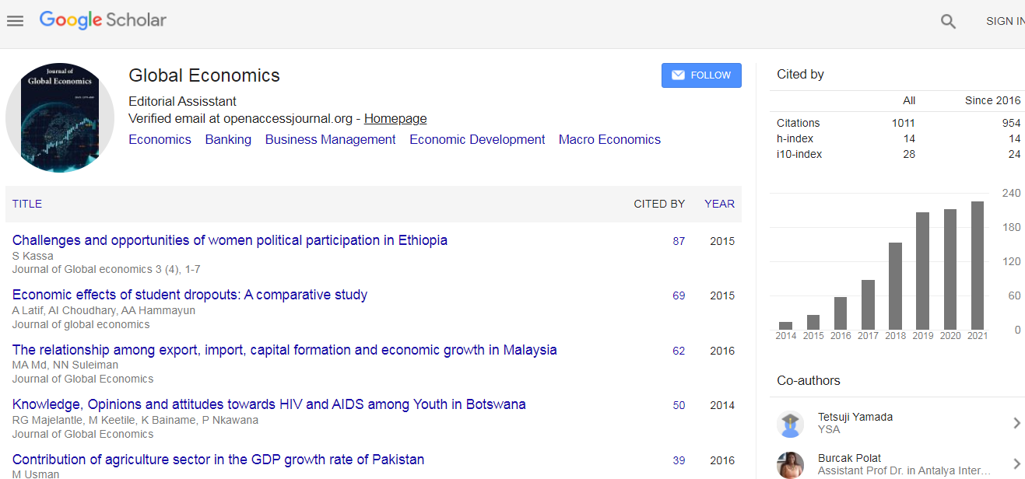This screenshot has width=1025, height=479.
Task: Sort articles by Year column
Action: (x=719, y=204)
